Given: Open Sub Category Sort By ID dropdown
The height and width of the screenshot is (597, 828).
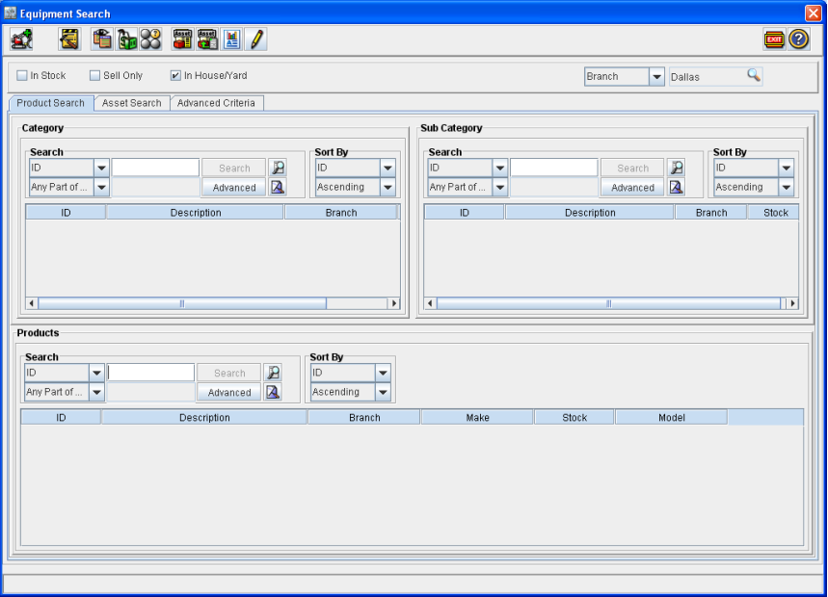Looking at the screenshot, I should 787,168.
